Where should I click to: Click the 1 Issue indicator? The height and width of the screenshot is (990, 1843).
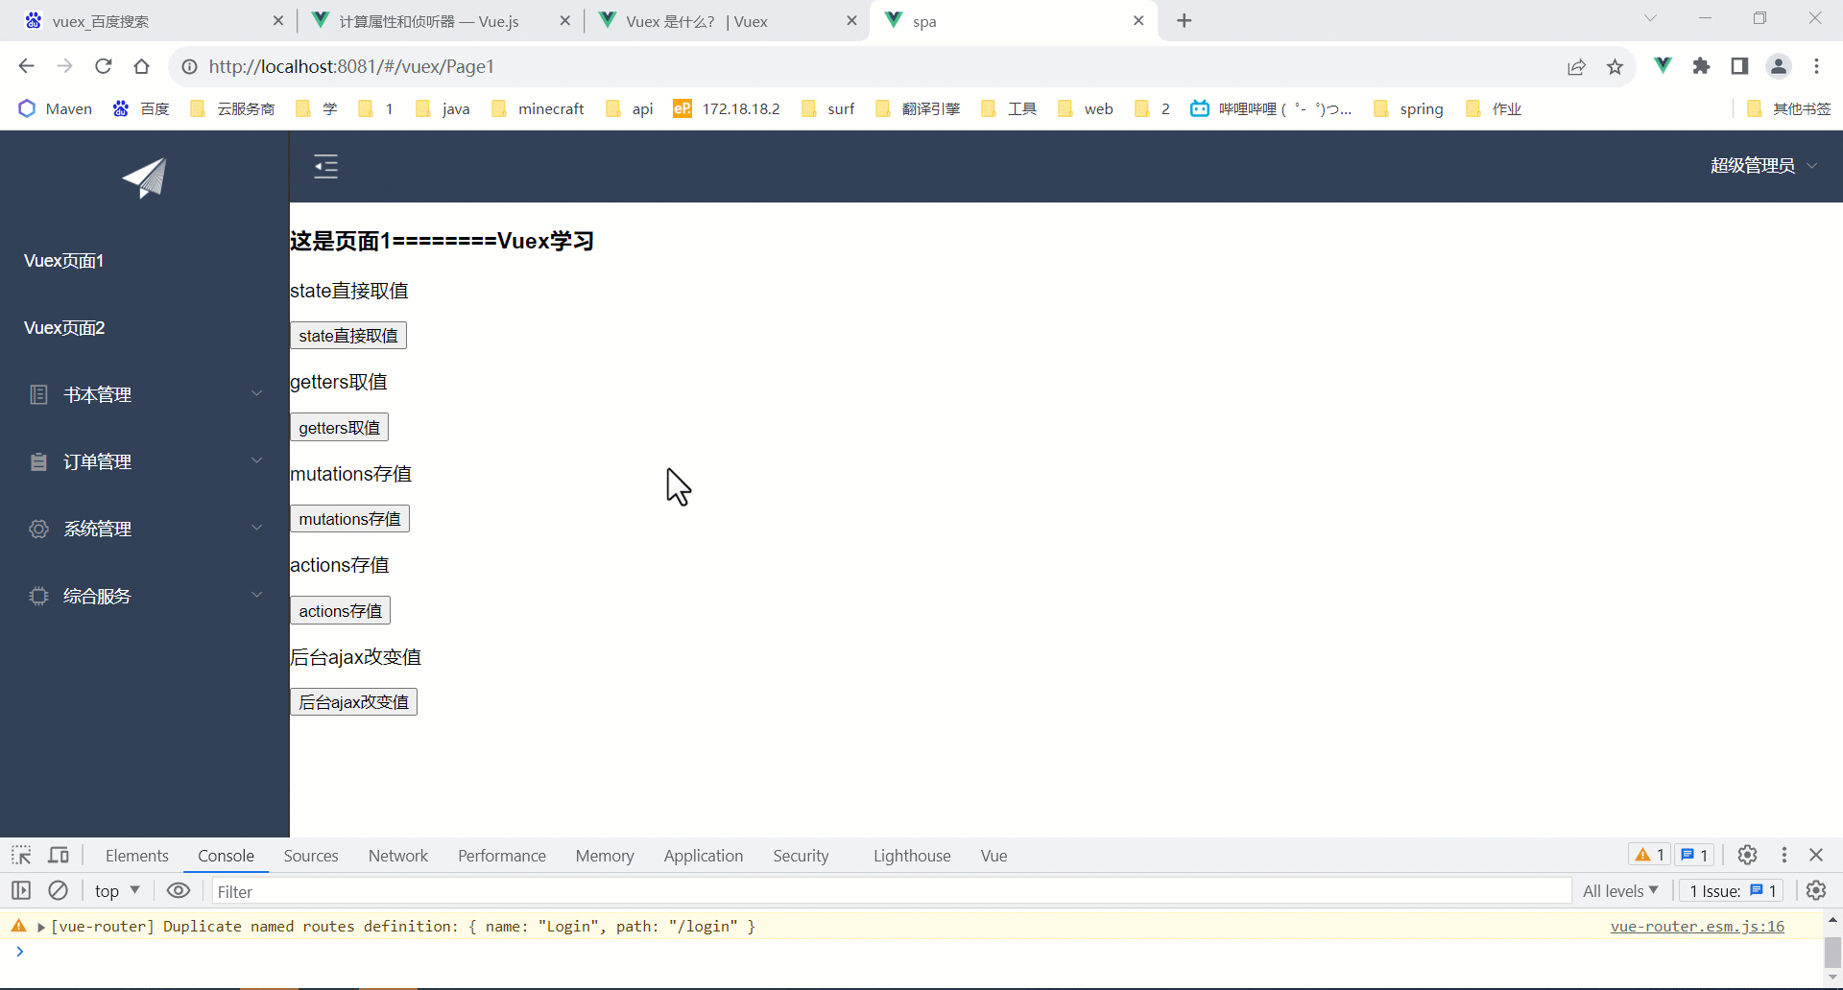[x=1733, y=890]
